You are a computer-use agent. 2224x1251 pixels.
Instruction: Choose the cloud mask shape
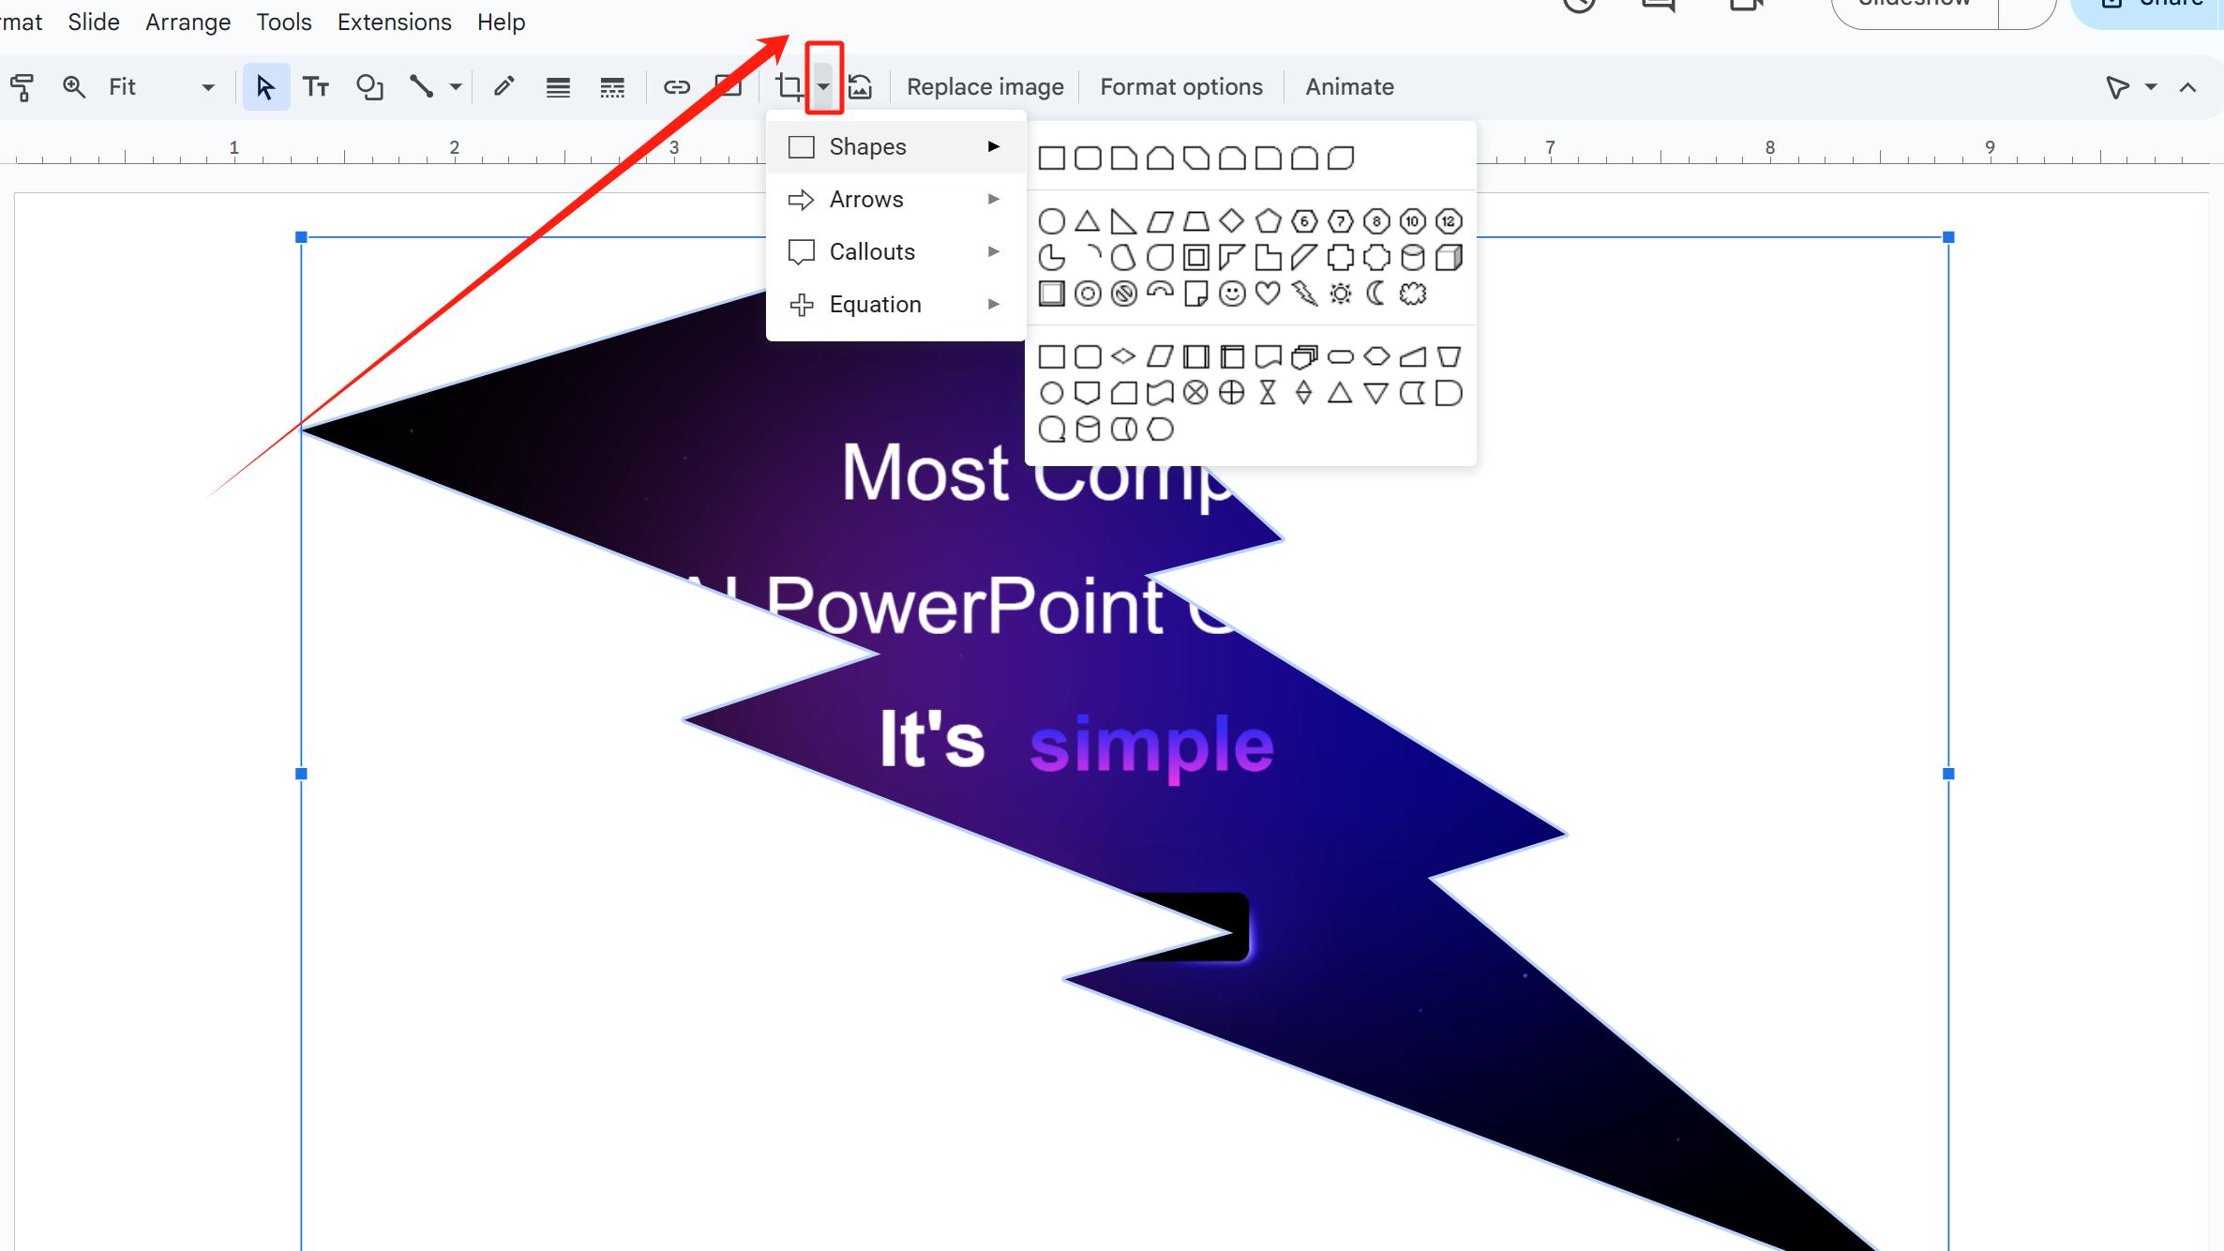[1413, 294]
